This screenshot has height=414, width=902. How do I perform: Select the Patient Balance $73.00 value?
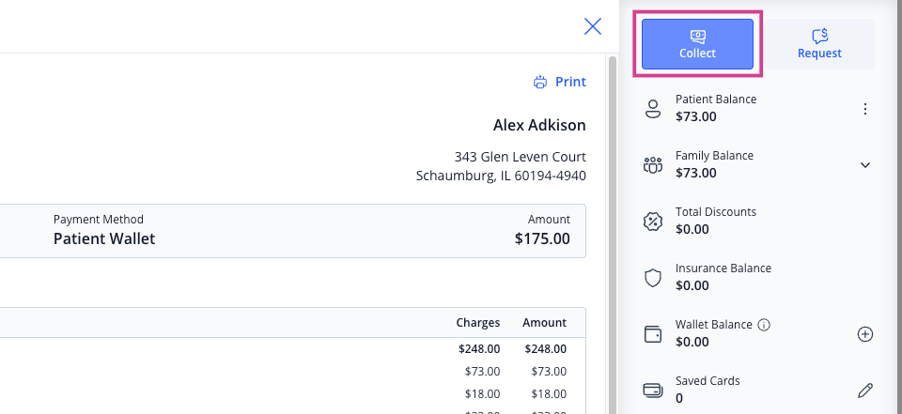click(x=696, y=116)
